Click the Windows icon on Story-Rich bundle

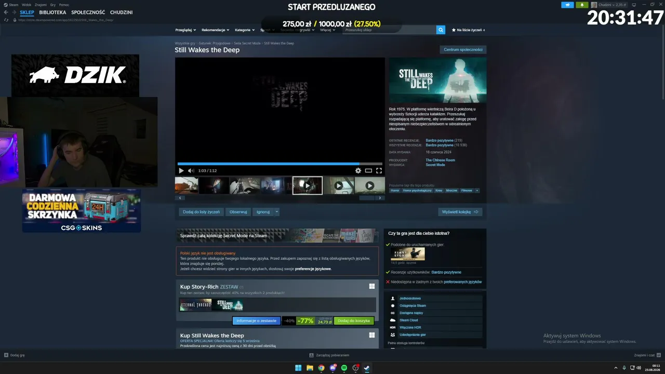[372, 286]
